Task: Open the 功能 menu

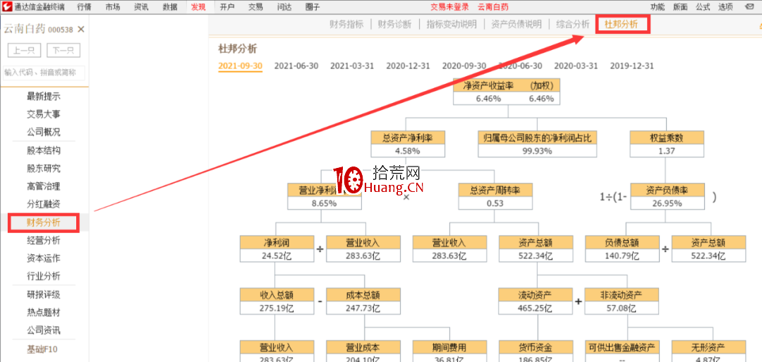Action: click(x=658, y=7)
